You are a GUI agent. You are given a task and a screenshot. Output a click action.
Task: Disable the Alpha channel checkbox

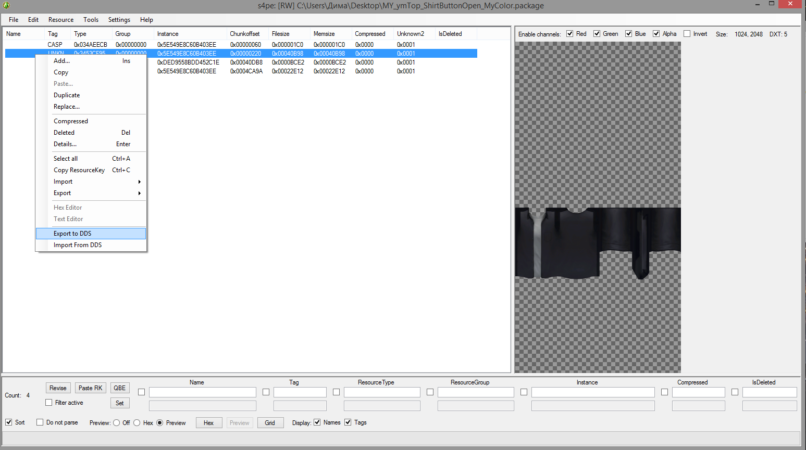point(656,34)
